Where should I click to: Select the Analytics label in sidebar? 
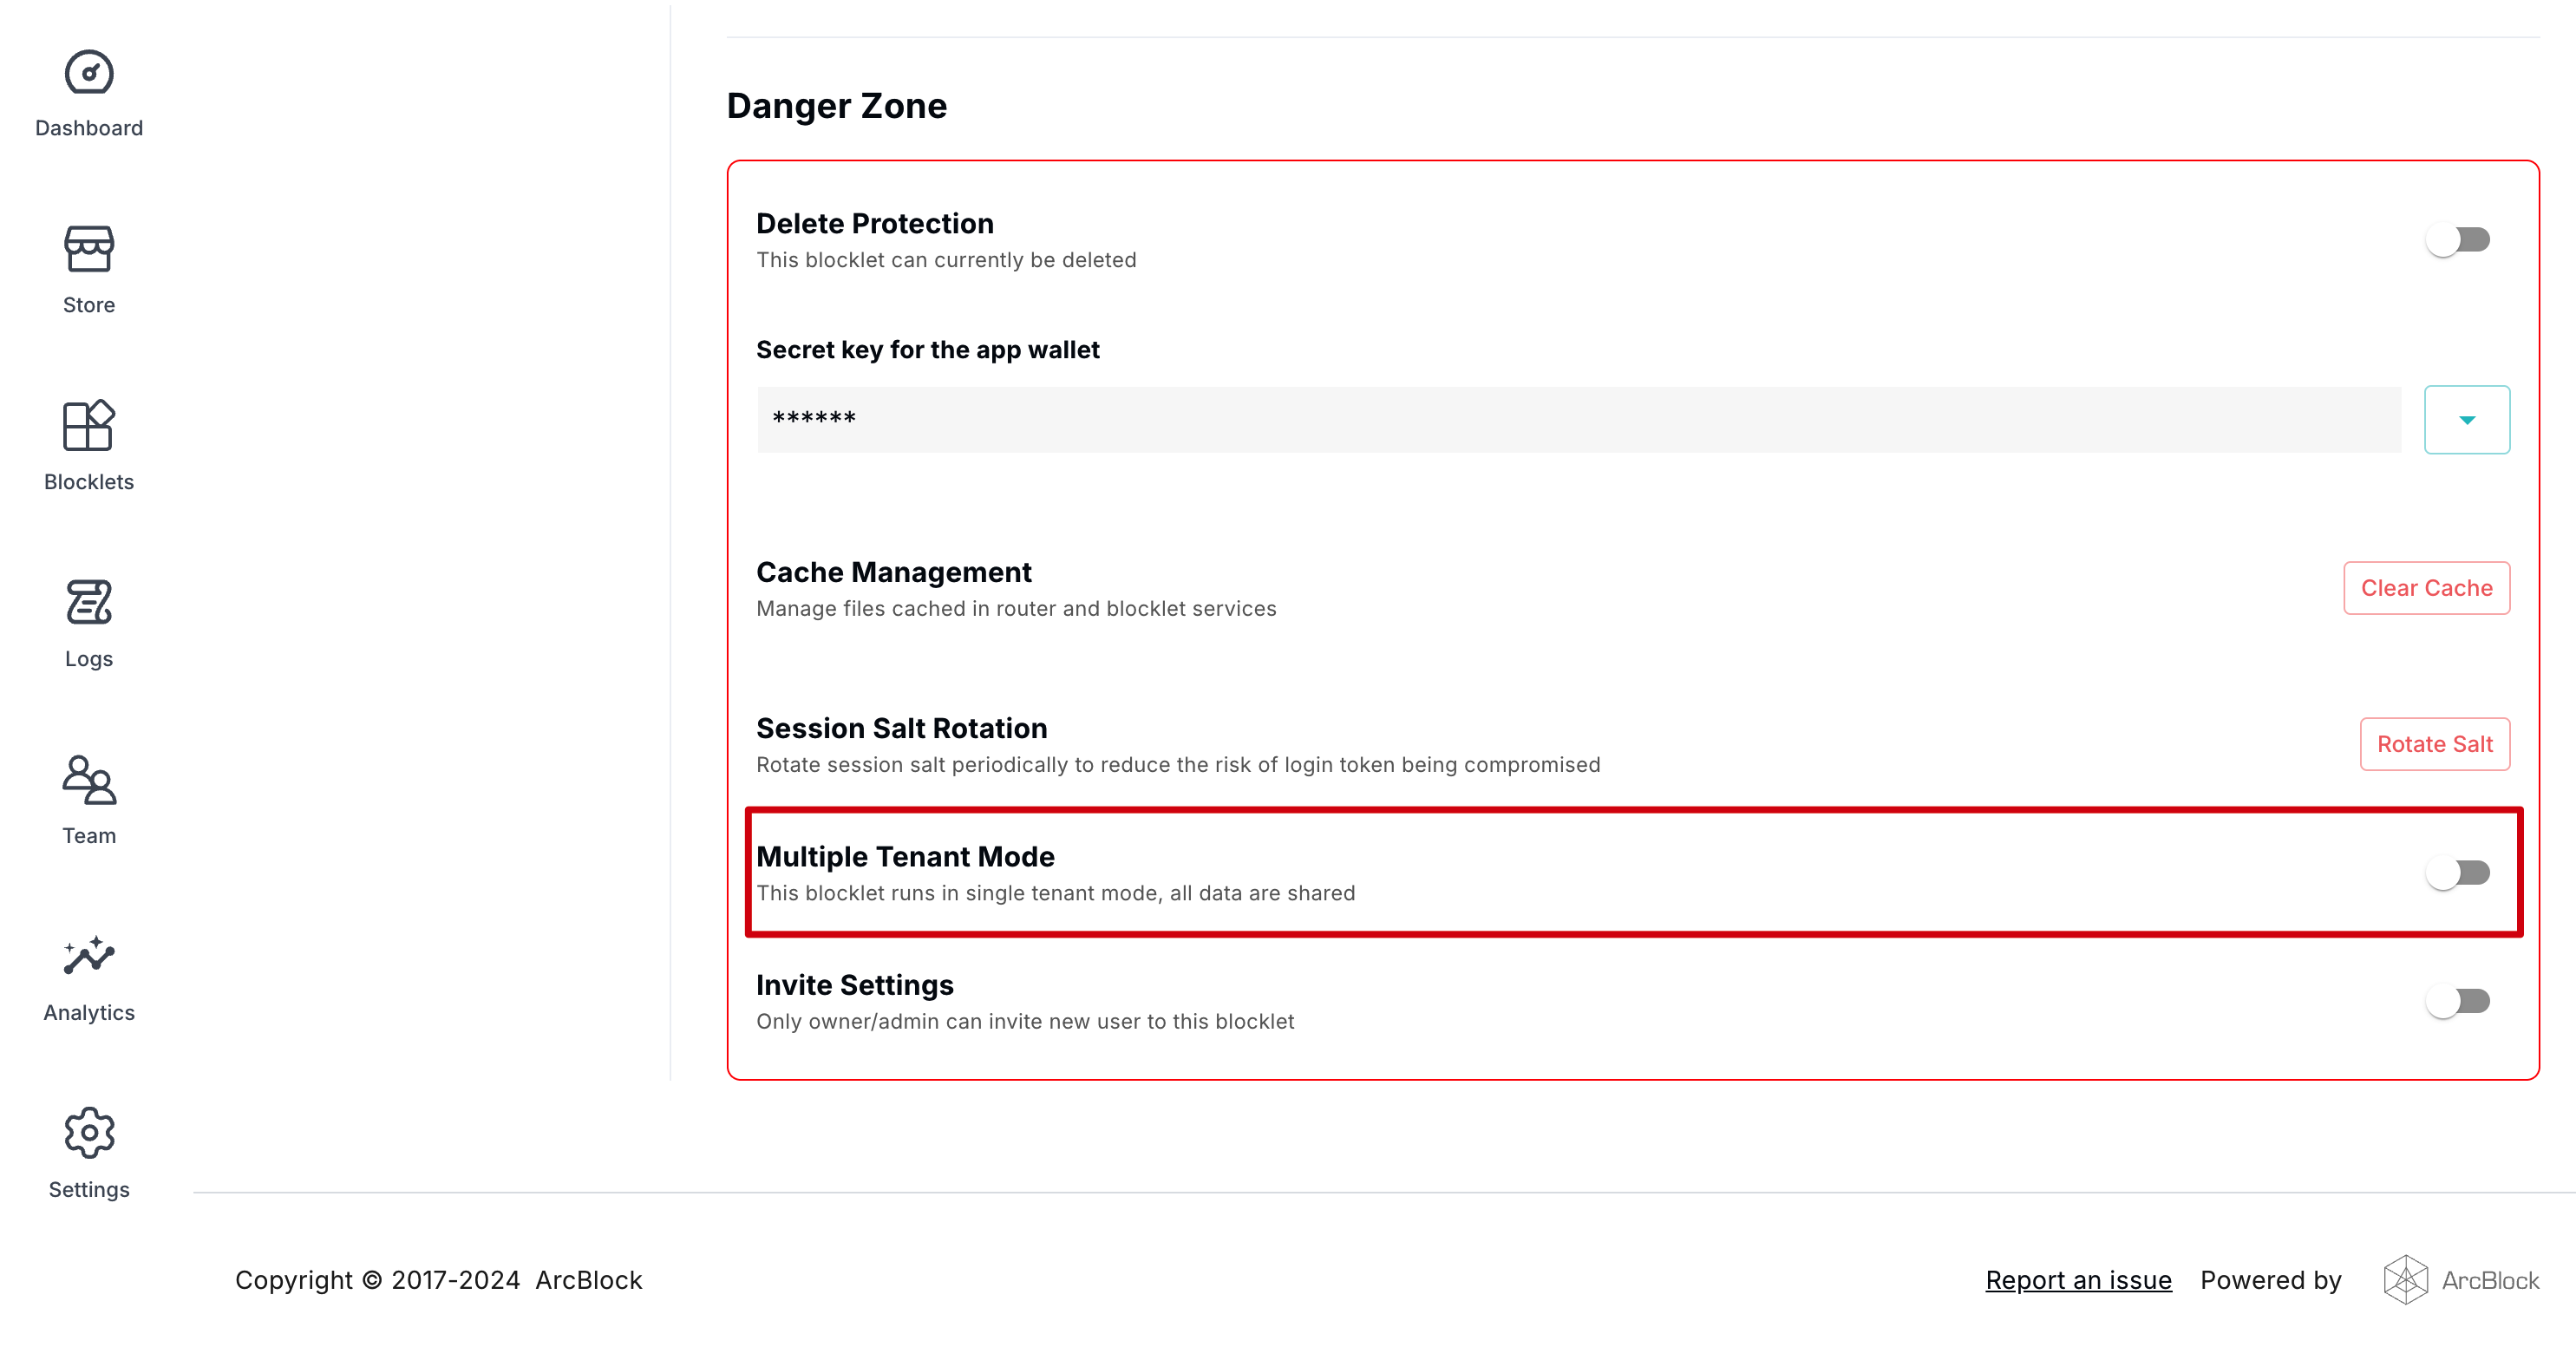[x=89, y=1013]
